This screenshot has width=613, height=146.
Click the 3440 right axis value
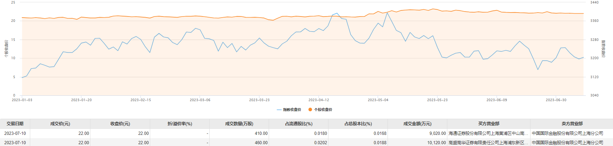pyautogui.click(x=594, y=3)
